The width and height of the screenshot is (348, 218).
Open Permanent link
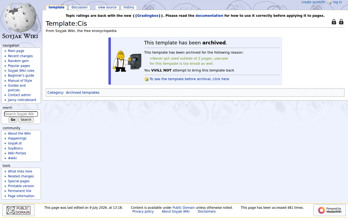[20, 191]
